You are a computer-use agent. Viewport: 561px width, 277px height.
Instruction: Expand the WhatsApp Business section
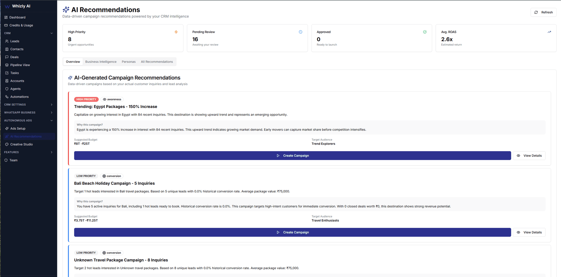(52, 112)
